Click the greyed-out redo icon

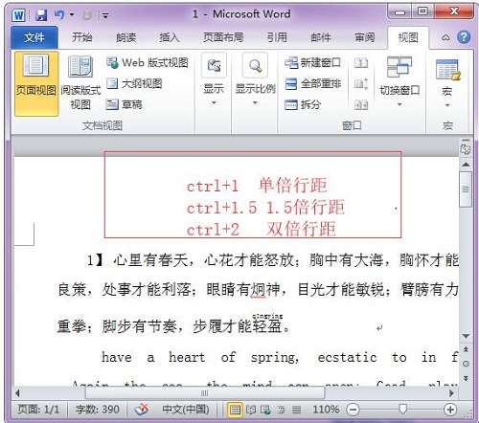point(87,14)
